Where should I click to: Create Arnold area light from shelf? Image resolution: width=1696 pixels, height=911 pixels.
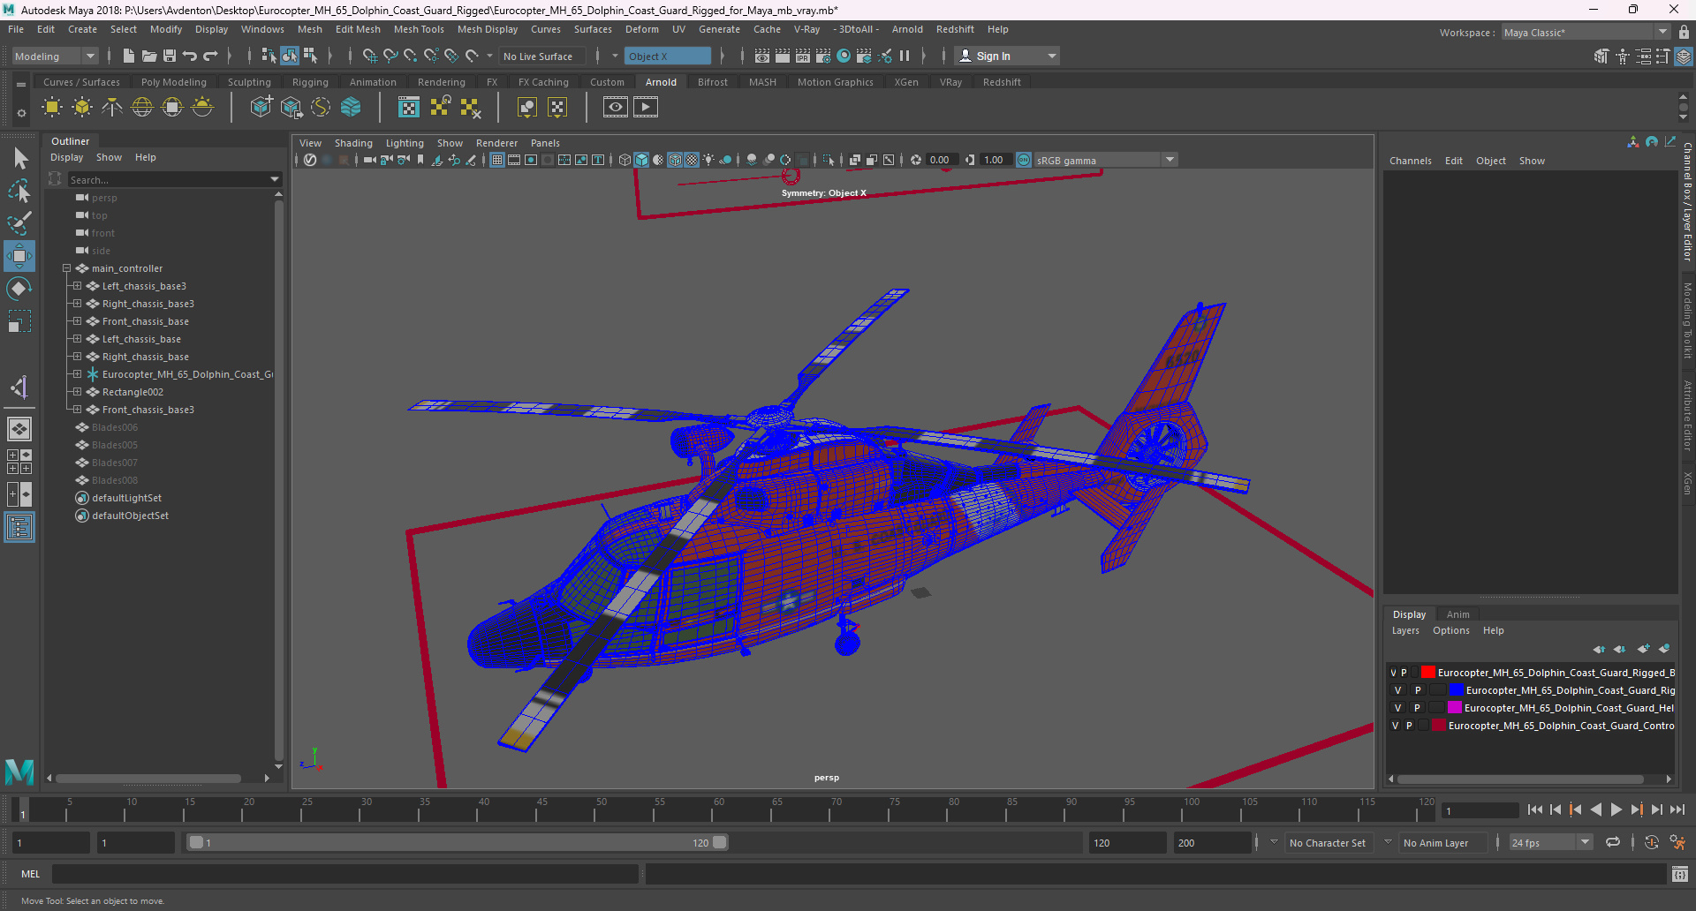pyautogui.click(x=52, y=108)
